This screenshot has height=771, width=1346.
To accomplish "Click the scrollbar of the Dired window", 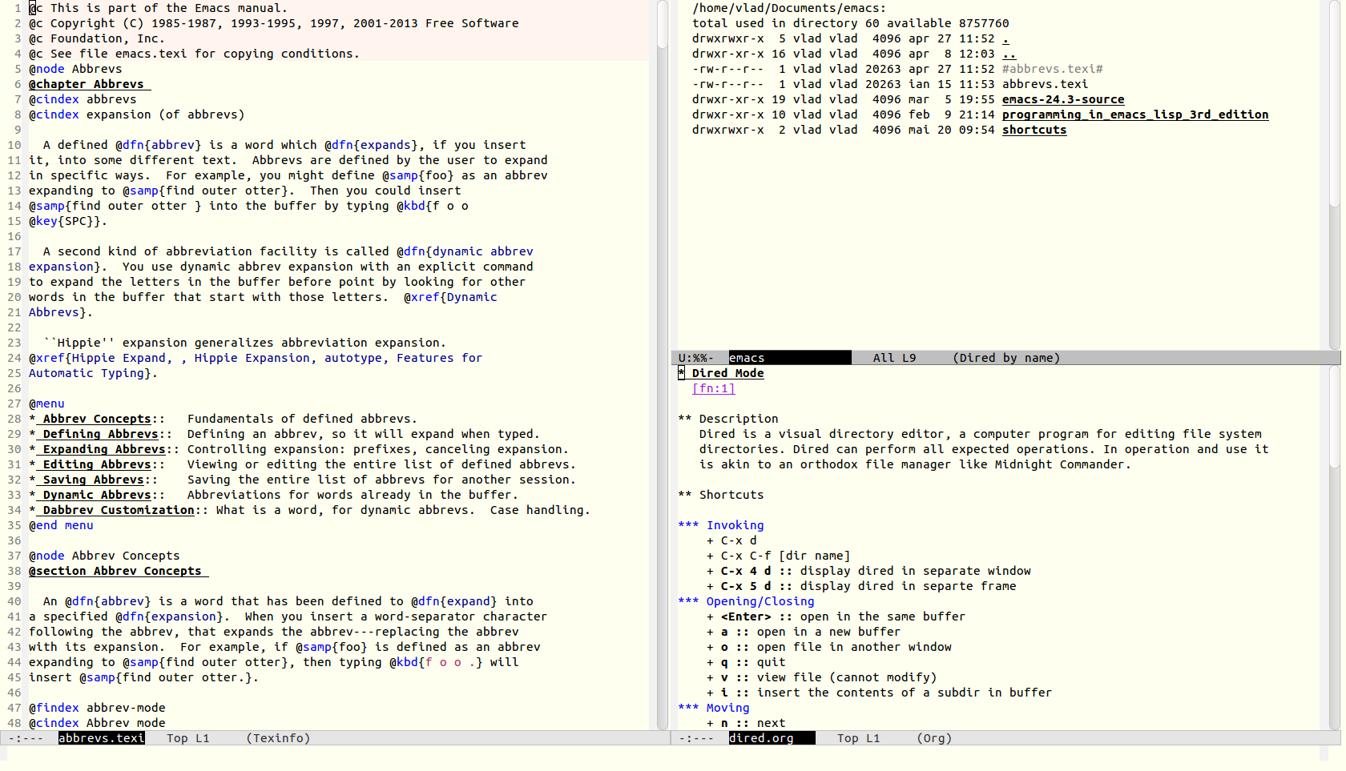I will [x=1335, y=175].
